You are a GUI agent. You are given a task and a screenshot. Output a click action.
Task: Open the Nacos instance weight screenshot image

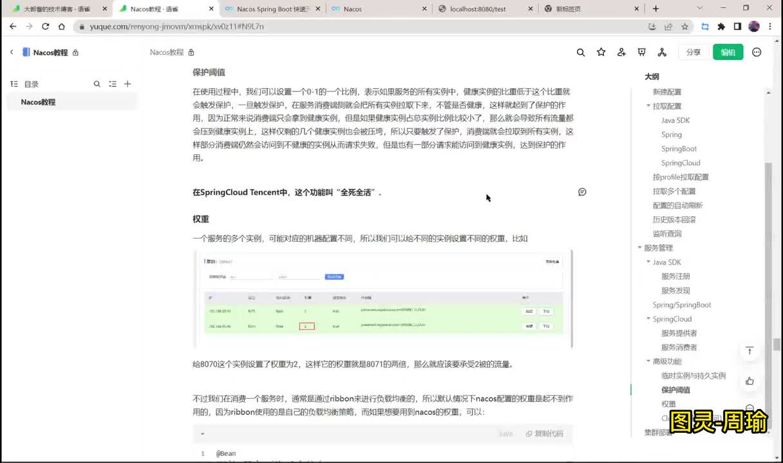point(383,300)
